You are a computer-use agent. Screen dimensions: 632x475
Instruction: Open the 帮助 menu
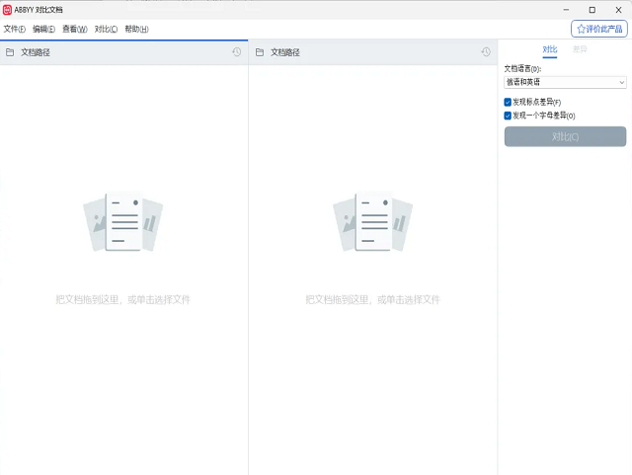(136, 29)
